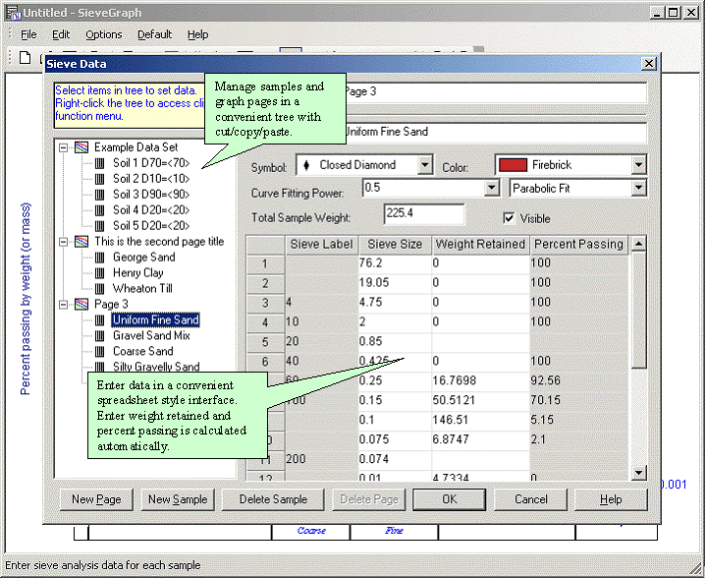Click the Example Data Set page icon
Viewport: 705px width, 578px height.
click(x=81, y=147)
